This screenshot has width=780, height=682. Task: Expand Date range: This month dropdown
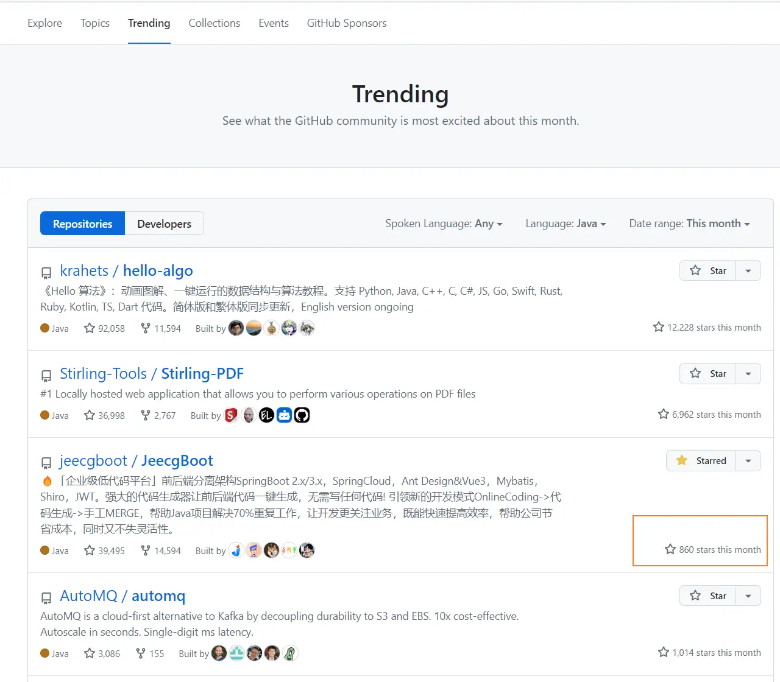(x=689, y=223)
